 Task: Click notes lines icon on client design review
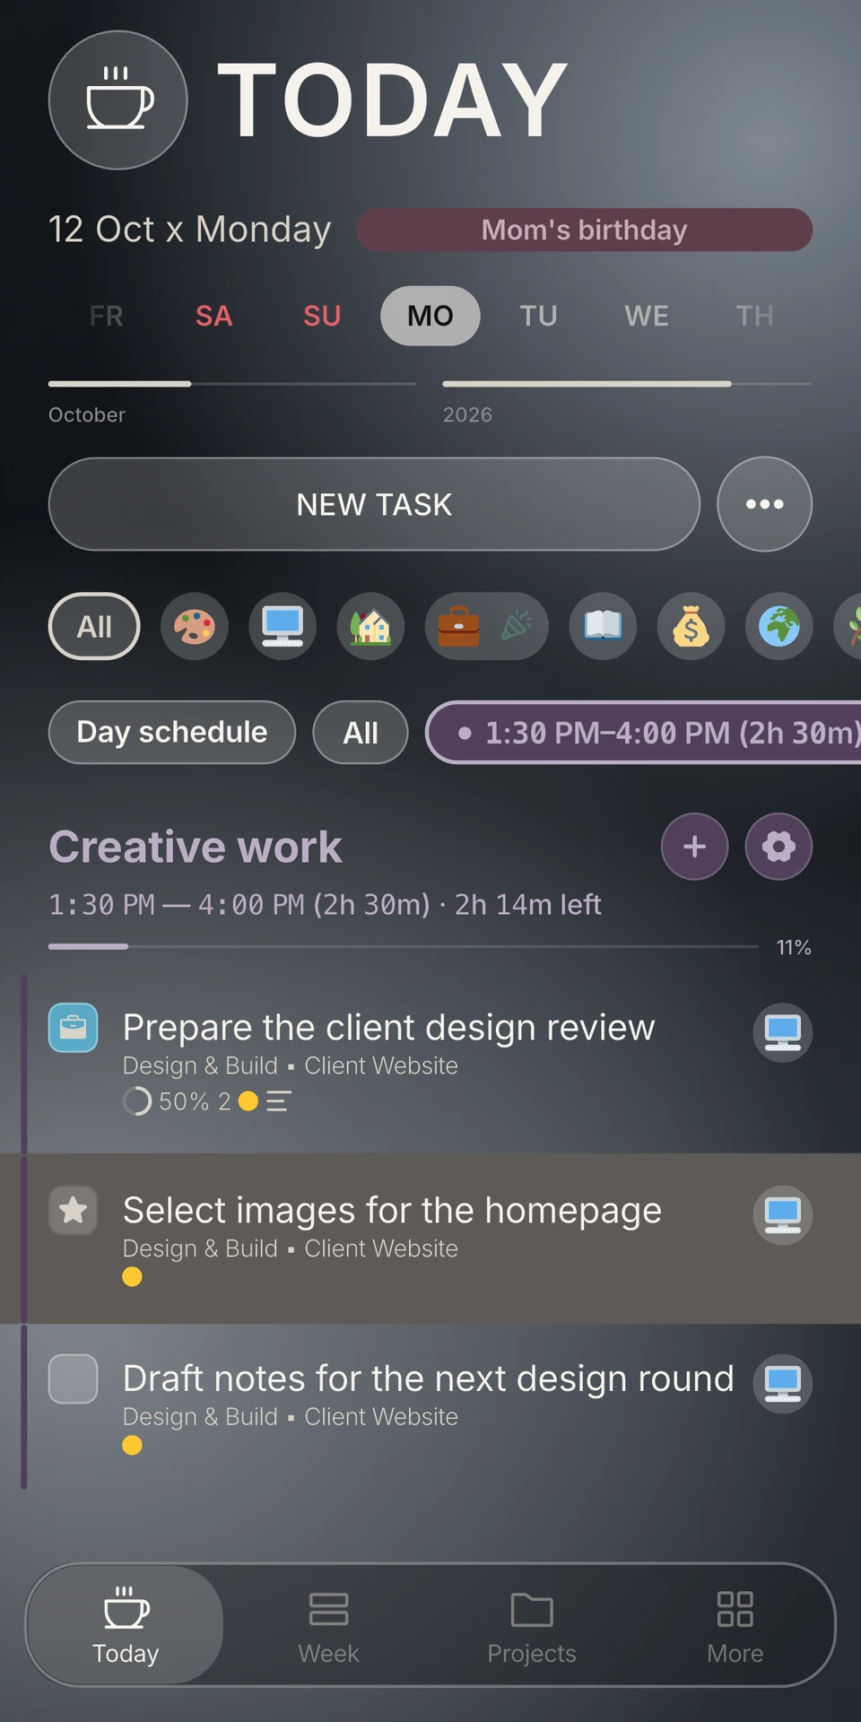click(x=278, y=1100)
